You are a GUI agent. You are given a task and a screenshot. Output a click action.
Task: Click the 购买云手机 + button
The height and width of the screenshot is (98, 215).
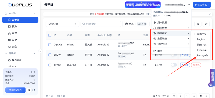click(x=202, y=5)
